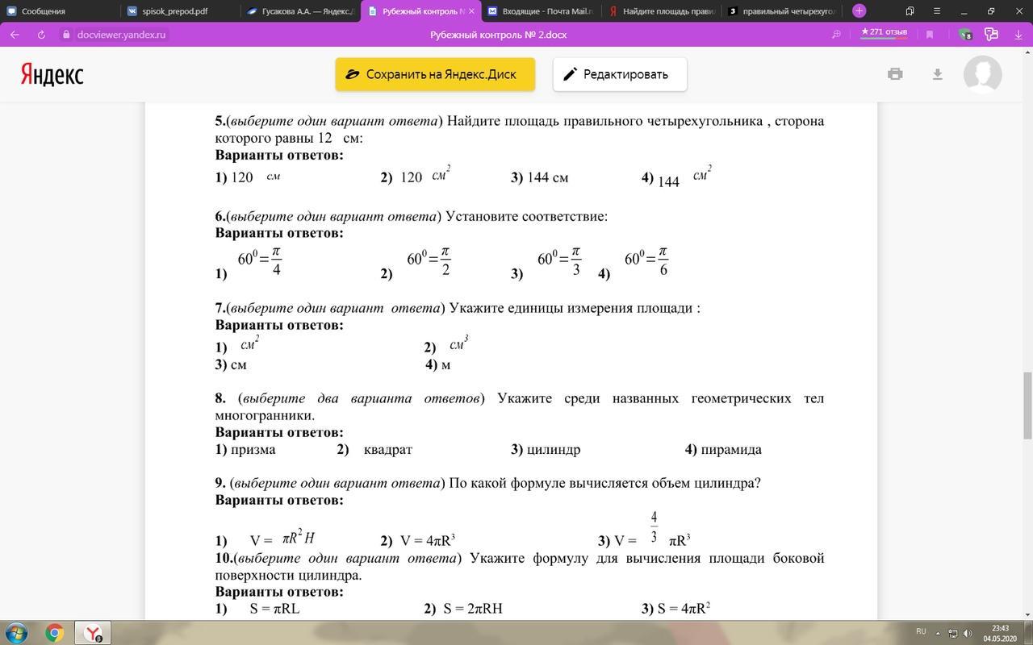Image resolution: width=1033 pixels, height=645 pixels.
Task: Open a new browser tab with plus
Action: 859,11
